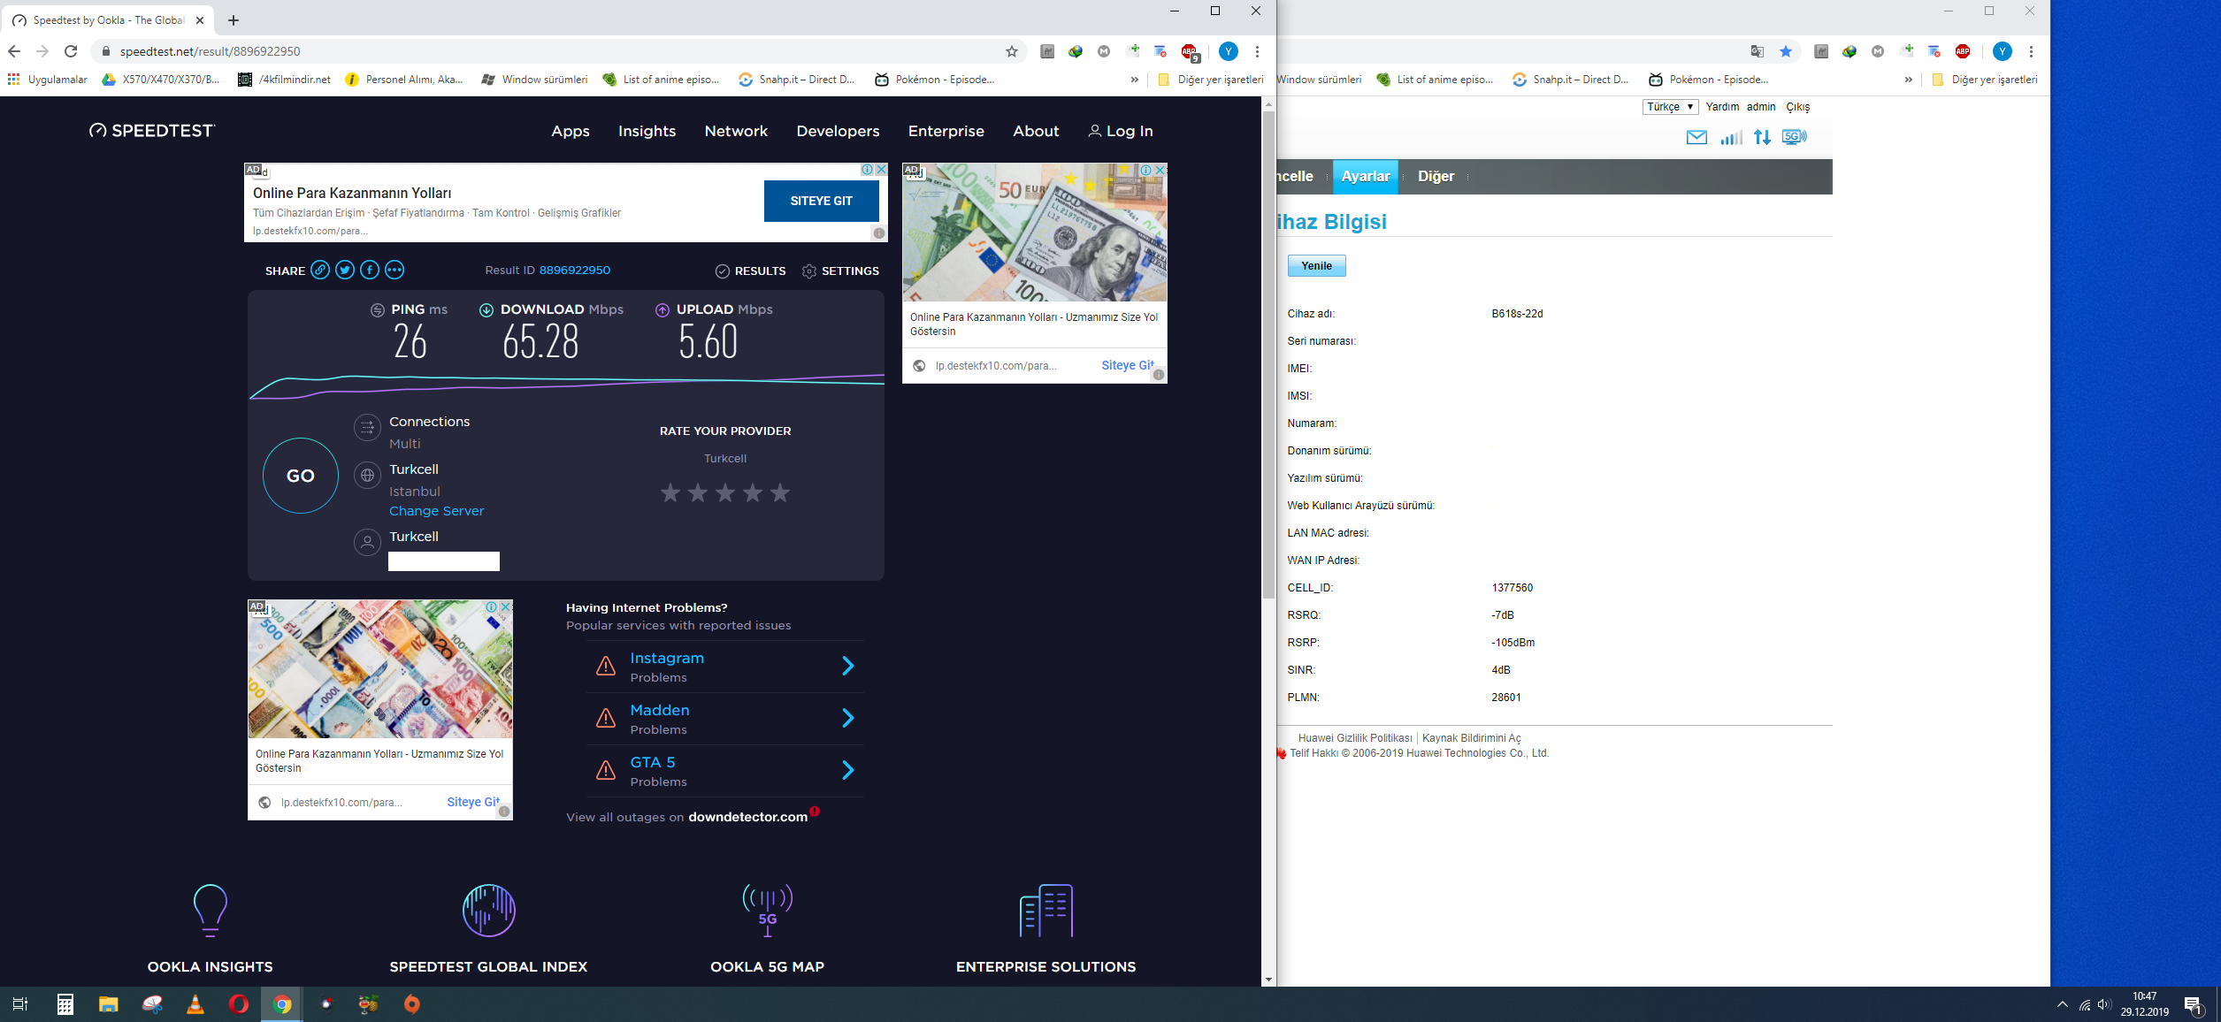Click Log In on Speedtest
The image size is (2221, 1022).
click(x=1121, y=131)
